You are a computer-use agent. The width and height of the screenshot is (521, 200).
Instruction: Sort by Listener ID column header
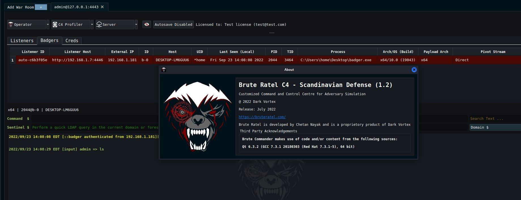(33, 52)
